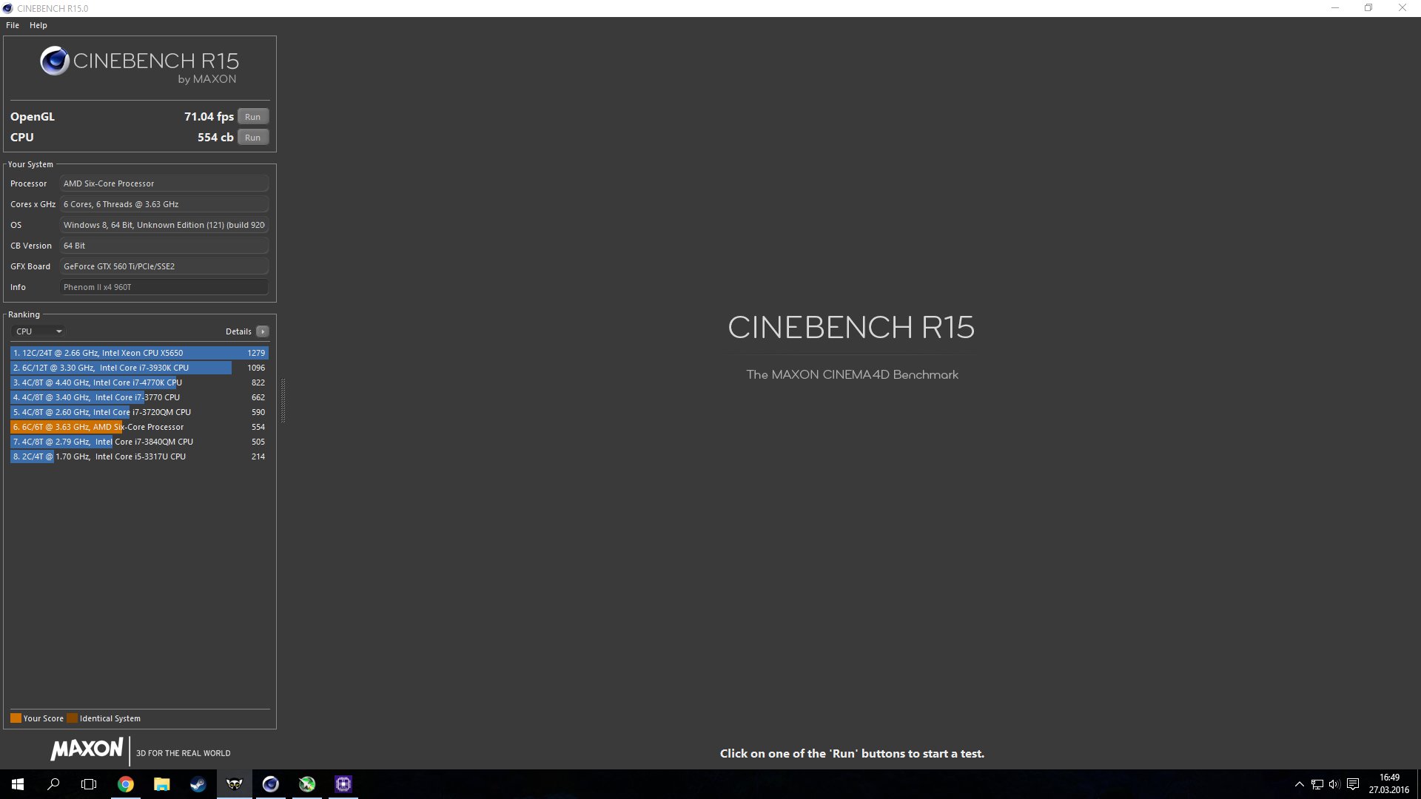Select highlighted AMD Six-Core Processor ranking row
The image size is (1421, 799).
pos(139,427)
